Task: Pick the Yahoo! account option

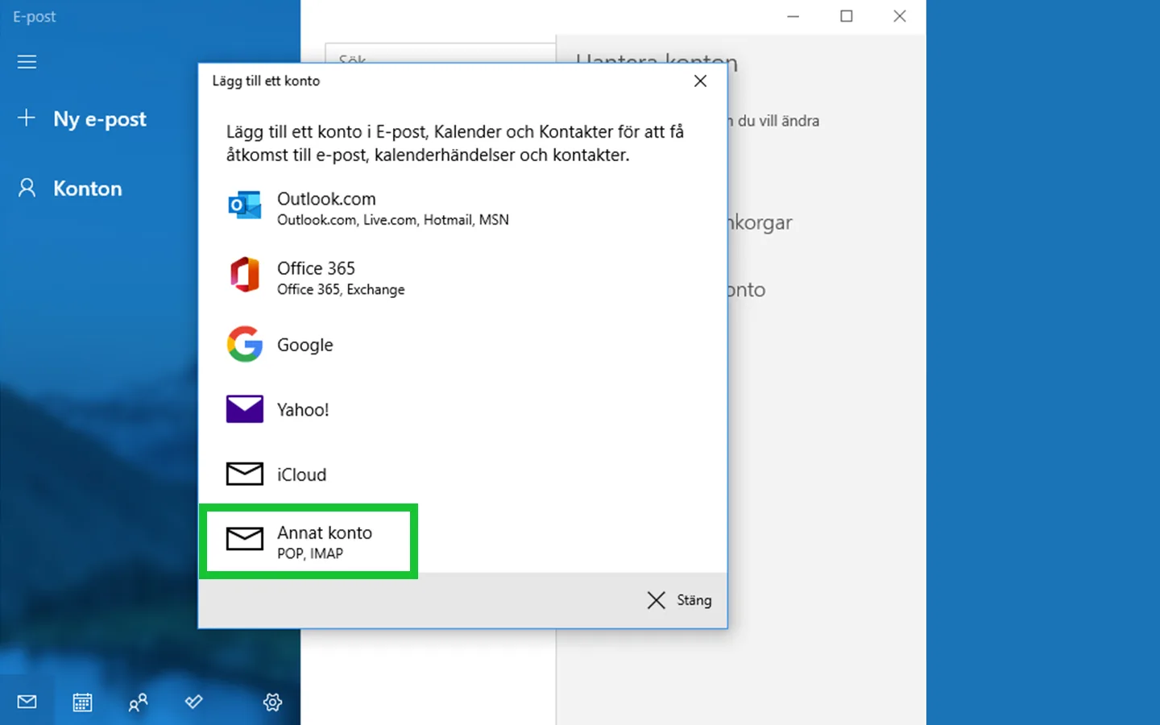Action: (303, 409)
